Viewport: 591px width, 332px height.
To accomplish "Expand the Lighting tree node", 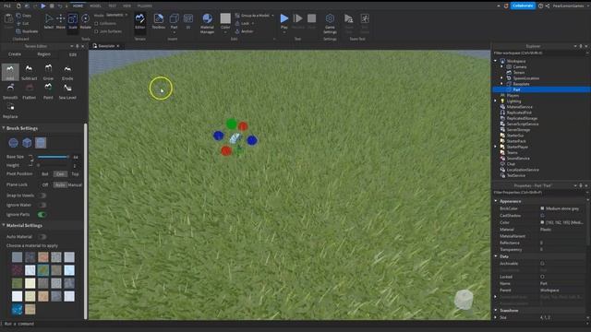I will pos(496,101).
